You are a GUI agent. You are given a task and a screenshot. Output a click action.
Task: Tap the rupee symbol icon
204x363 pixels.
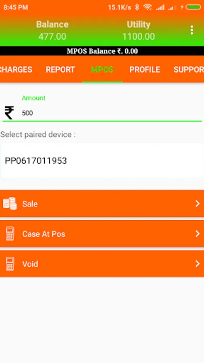pos(9,113)
